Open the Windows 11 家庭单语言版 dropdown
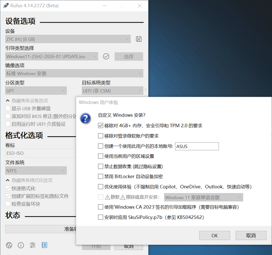 coord(203,197)
